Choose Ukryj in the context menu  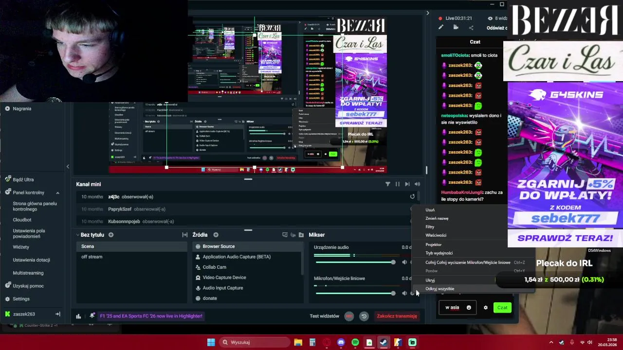coord(430,280)
